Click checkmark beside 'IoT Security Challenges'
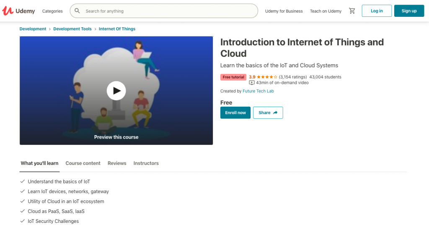429x225 pixels. click(23, 221)
